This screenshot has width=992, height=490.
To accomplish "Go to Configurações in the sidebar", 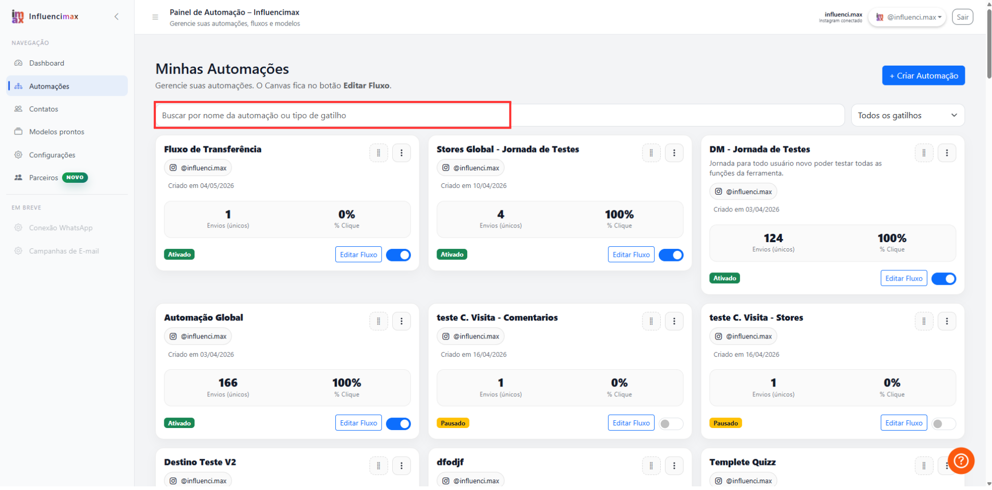I will (67, 155).
